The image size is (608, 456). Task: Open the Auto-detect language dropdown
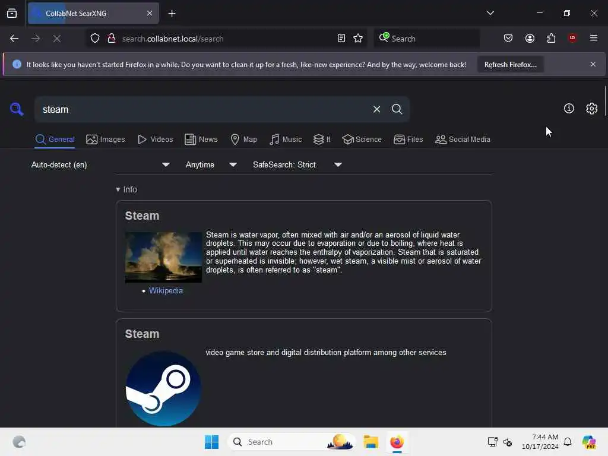click(x=100, y=165)
